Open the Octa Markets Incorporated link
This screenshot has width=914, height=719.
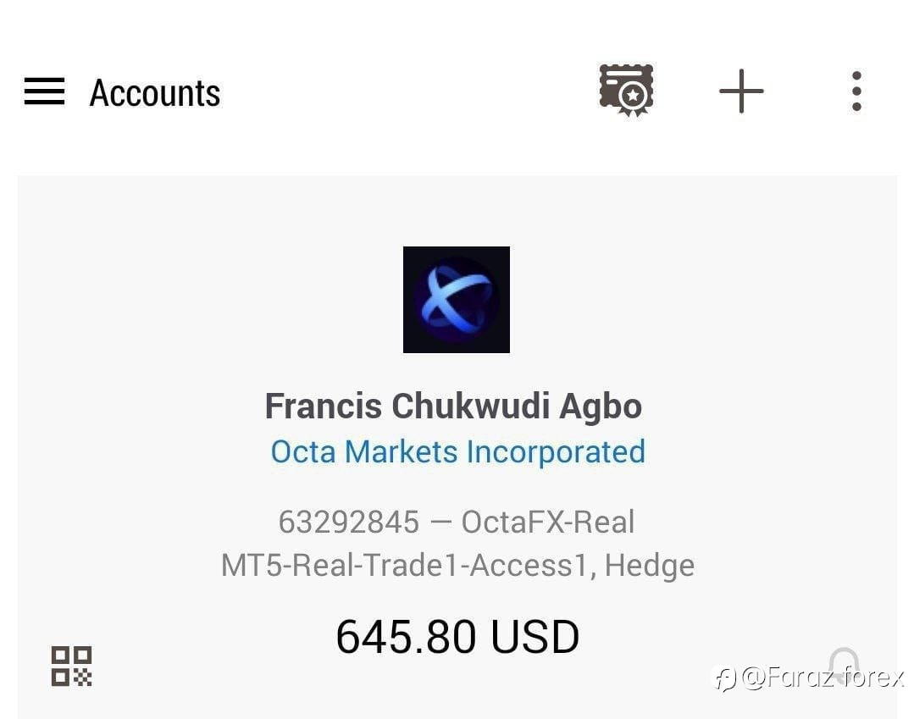coord(458,451)
